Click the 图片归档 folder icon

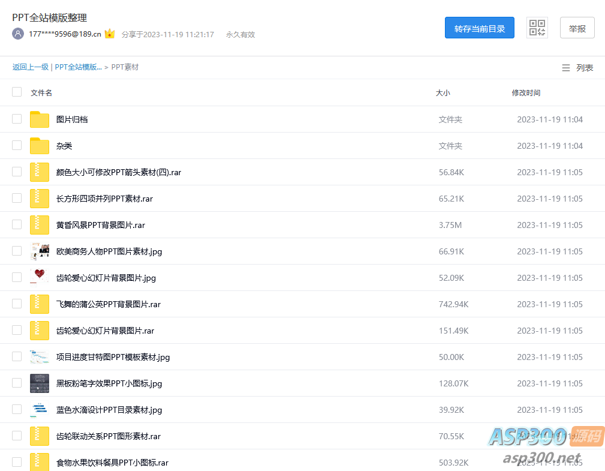click(x=40, y=119)
